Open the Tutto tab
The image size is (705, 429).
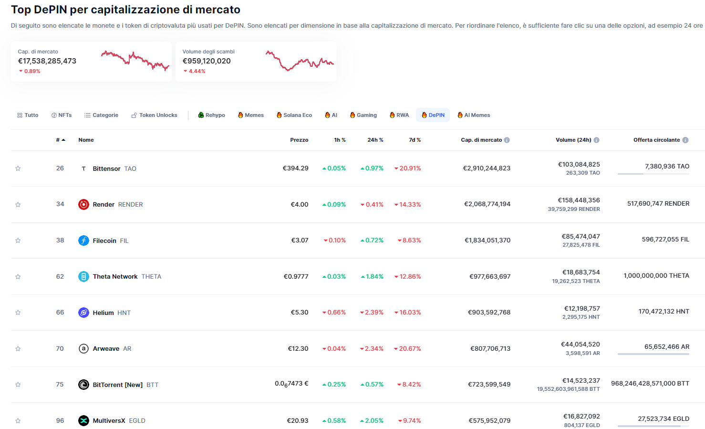pyautogui.click(x=28, y=115)
